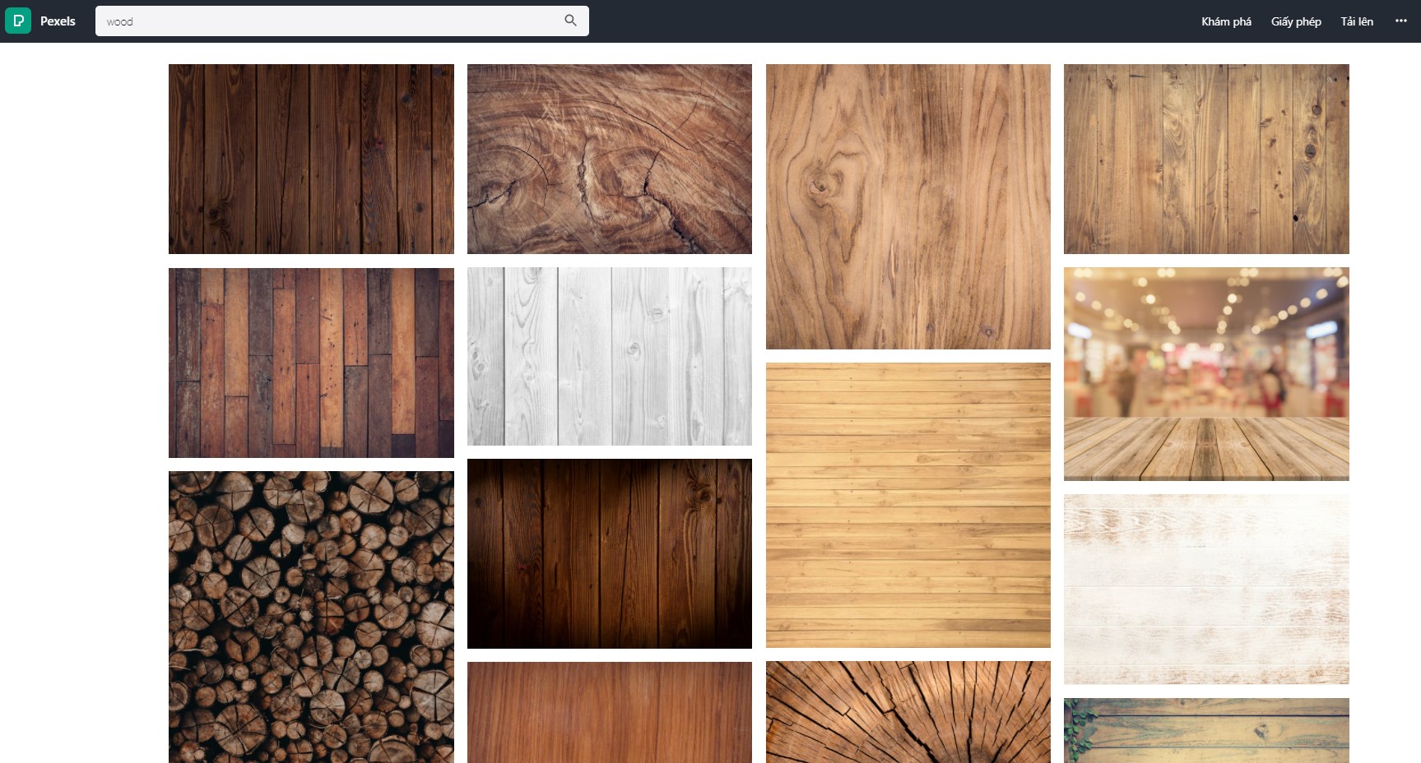Open the dark brown vertical planks photo

[311, 159]
